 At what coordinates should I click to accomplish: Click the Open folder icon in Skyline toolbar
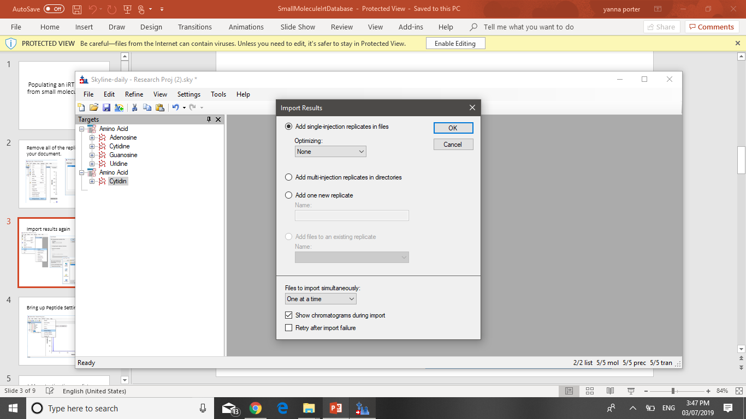pyautogui.click(x=94, y=107)
